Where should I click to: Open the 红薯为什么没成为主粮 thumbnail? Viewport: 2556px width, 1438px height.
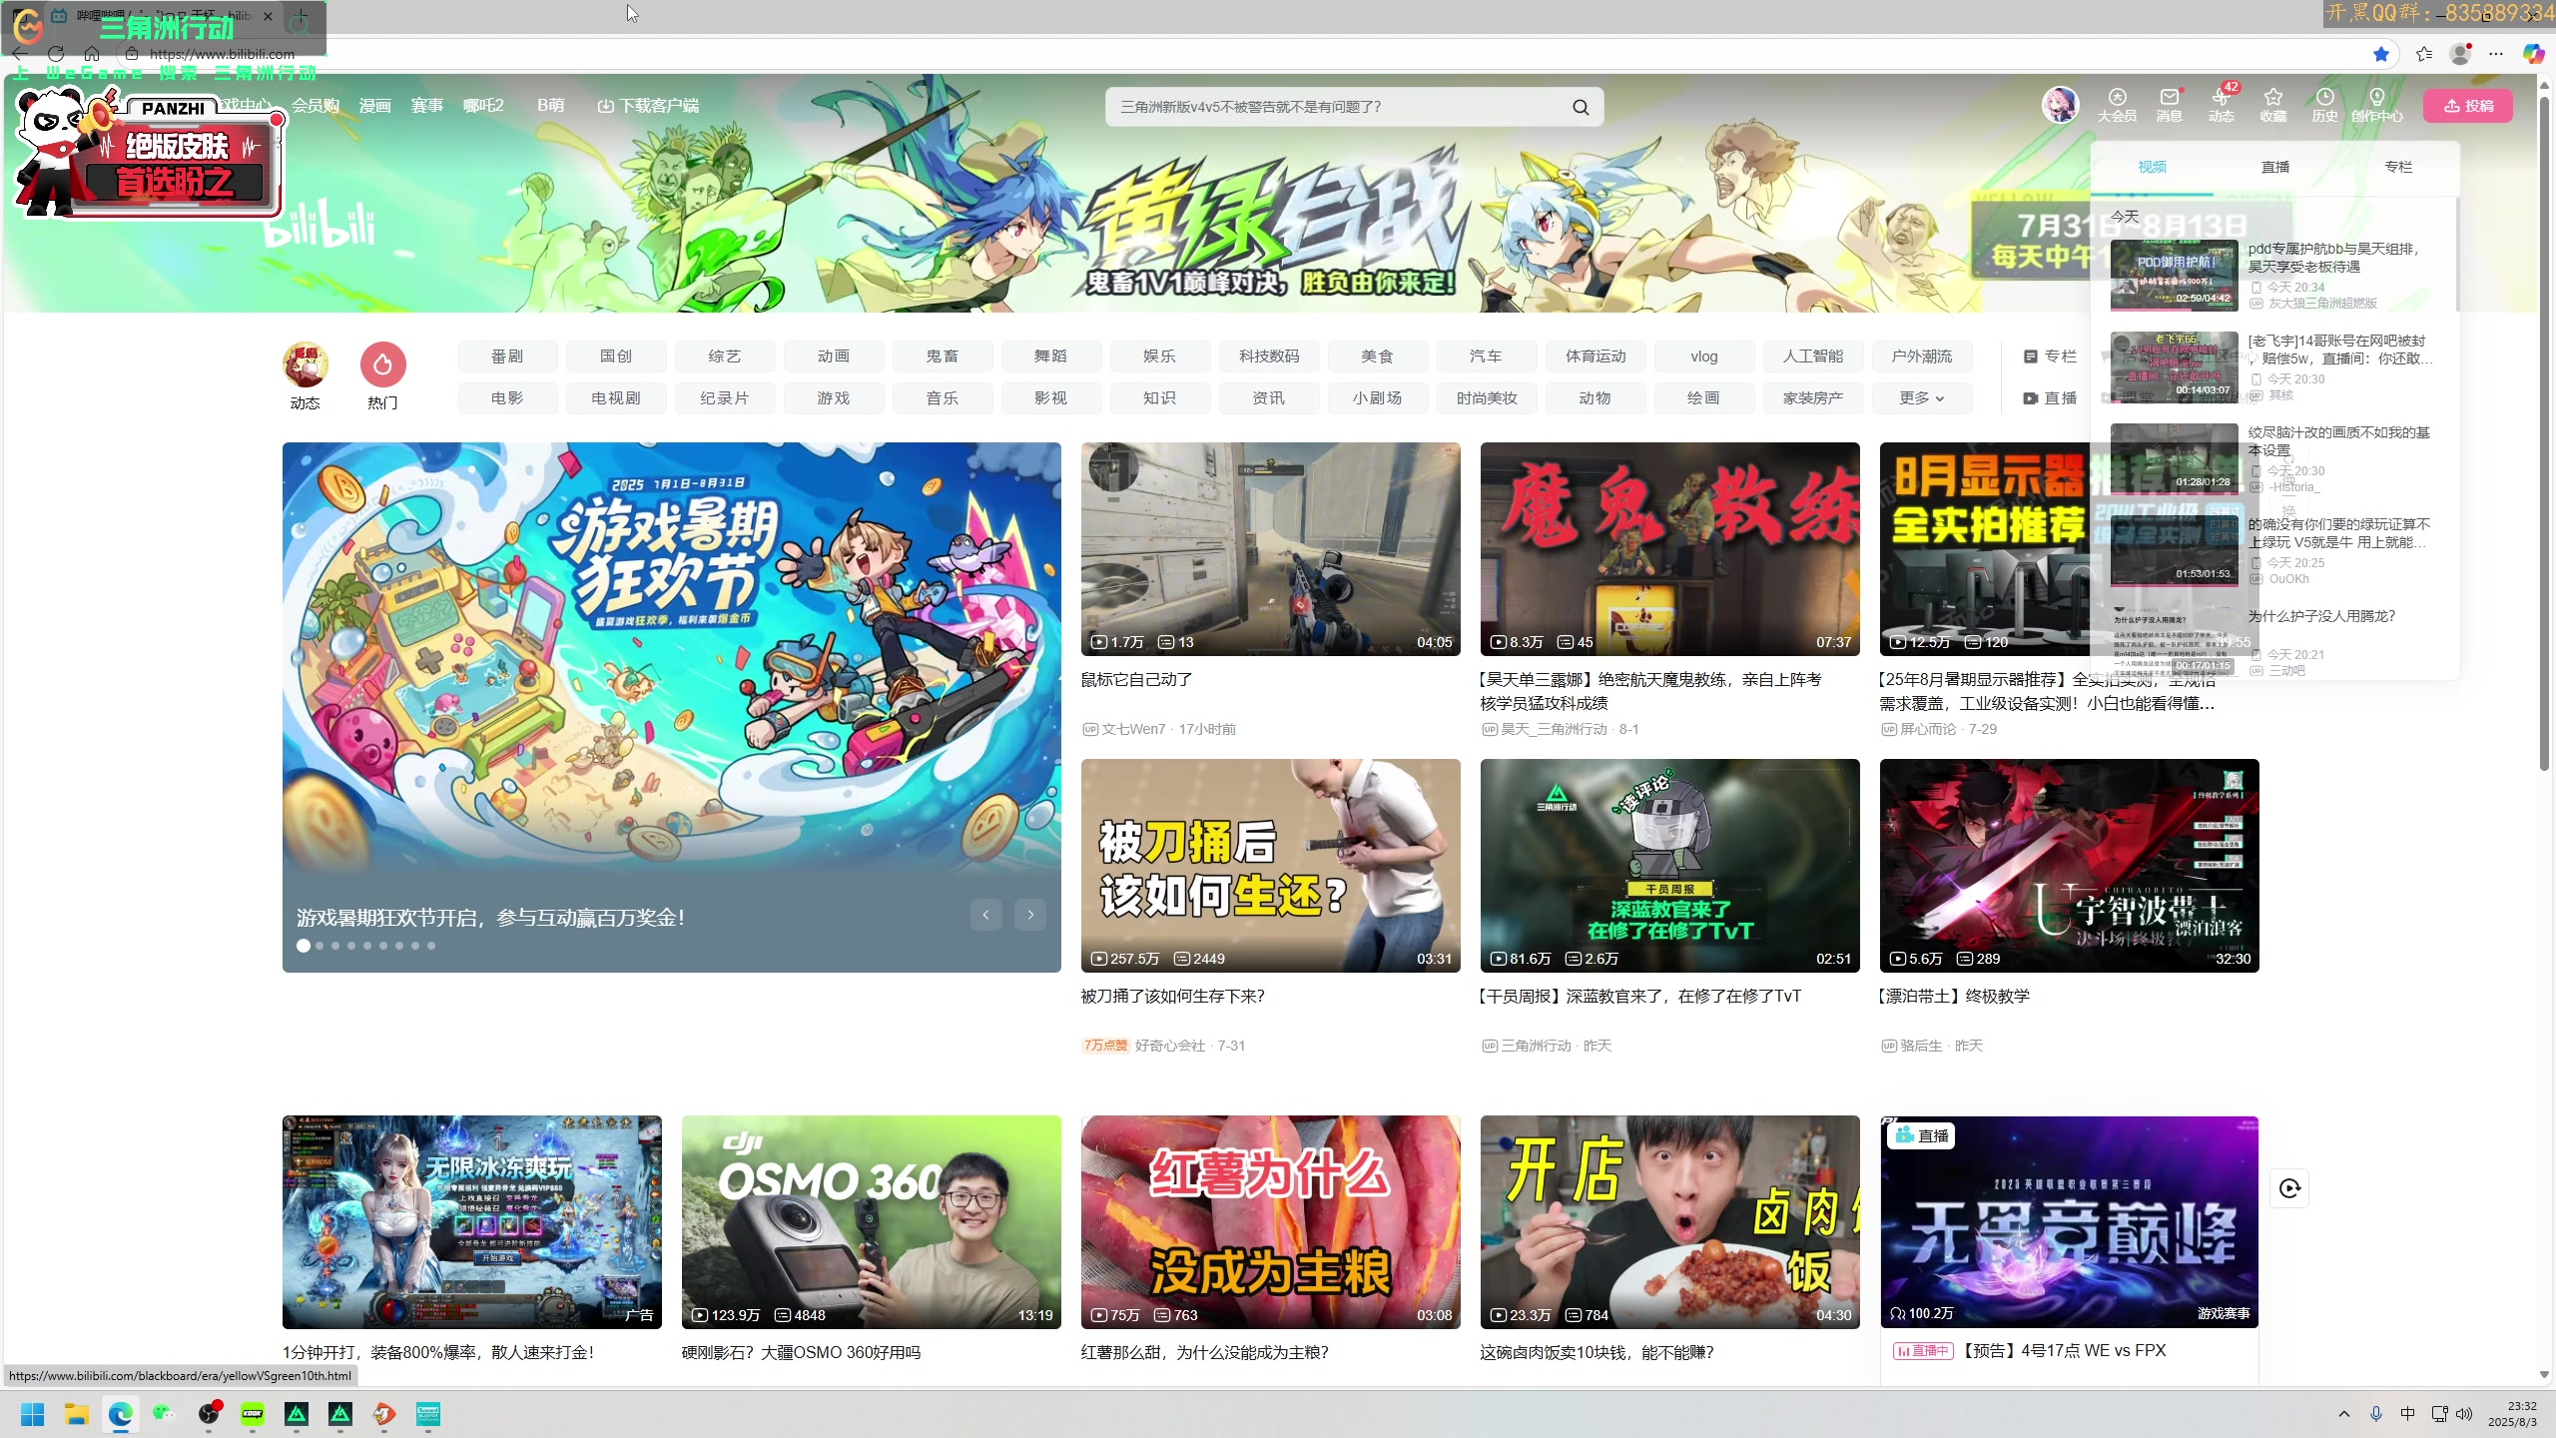click(x=1270, y=1222)
